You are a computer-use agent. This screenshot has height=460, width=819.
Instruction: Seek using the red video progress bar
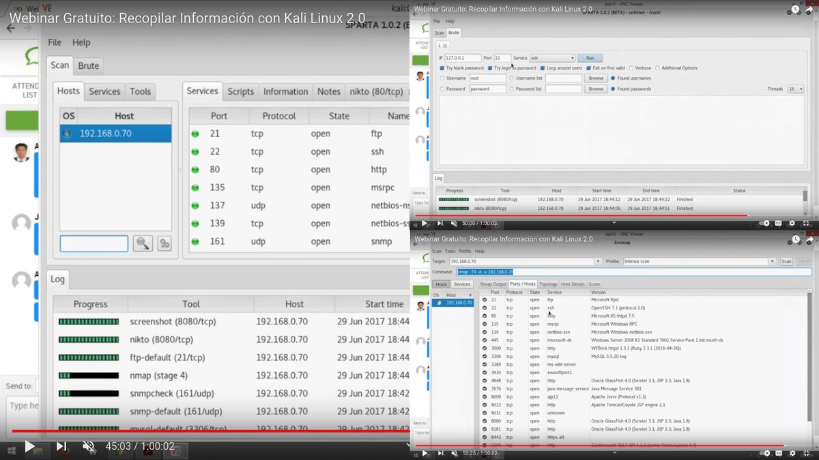point(205,430)
